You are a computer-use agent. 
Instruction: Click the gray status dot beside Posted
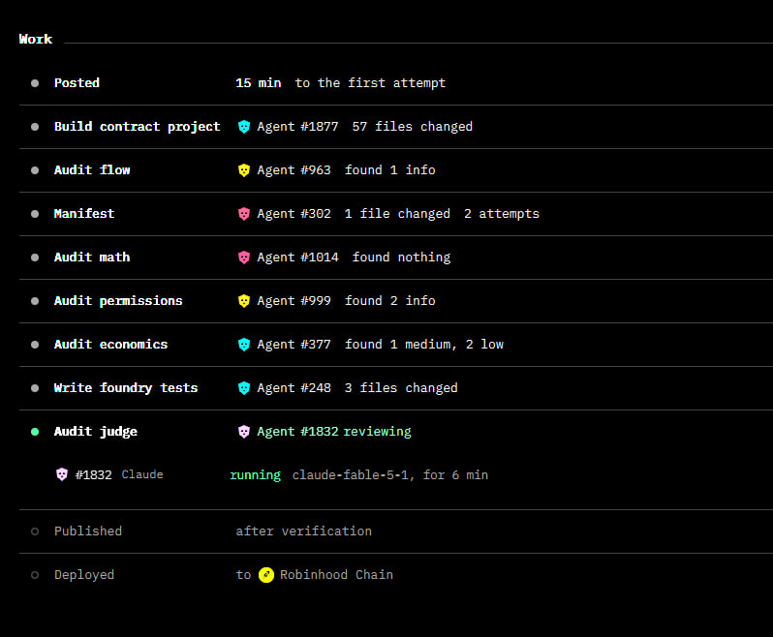(35, 83)
